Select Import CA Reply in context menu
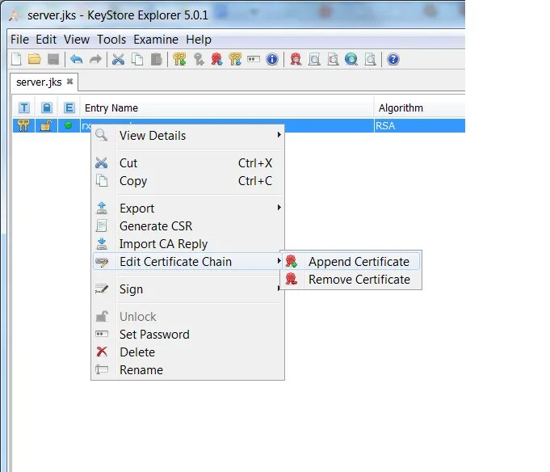550x472 pixels. (x=187, y=244)
